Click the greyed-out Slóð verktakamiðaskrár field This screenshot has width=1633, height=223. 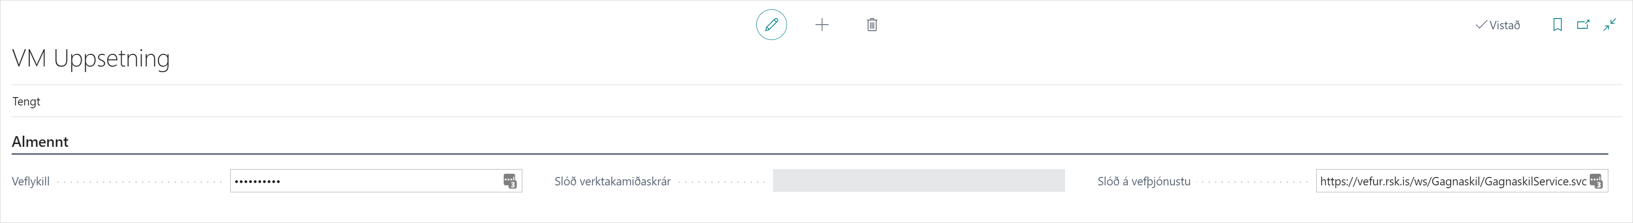pyautogui.click(x=919, y=181)
